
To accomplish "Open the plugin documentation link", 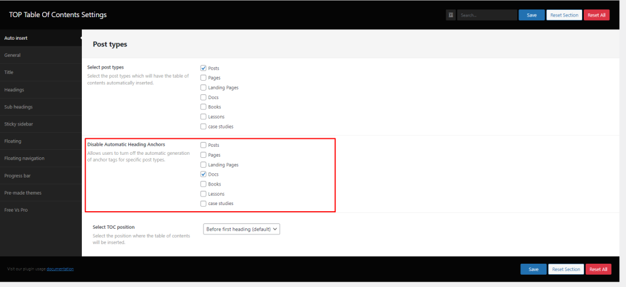I will pyautogui.click(x=60, y=269).
